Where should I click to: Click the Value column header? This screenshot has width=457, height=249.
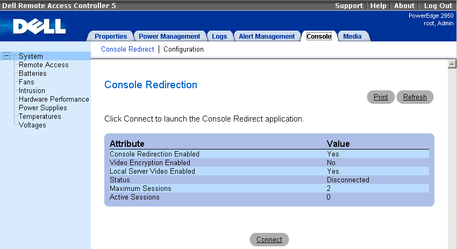(338, 144)
